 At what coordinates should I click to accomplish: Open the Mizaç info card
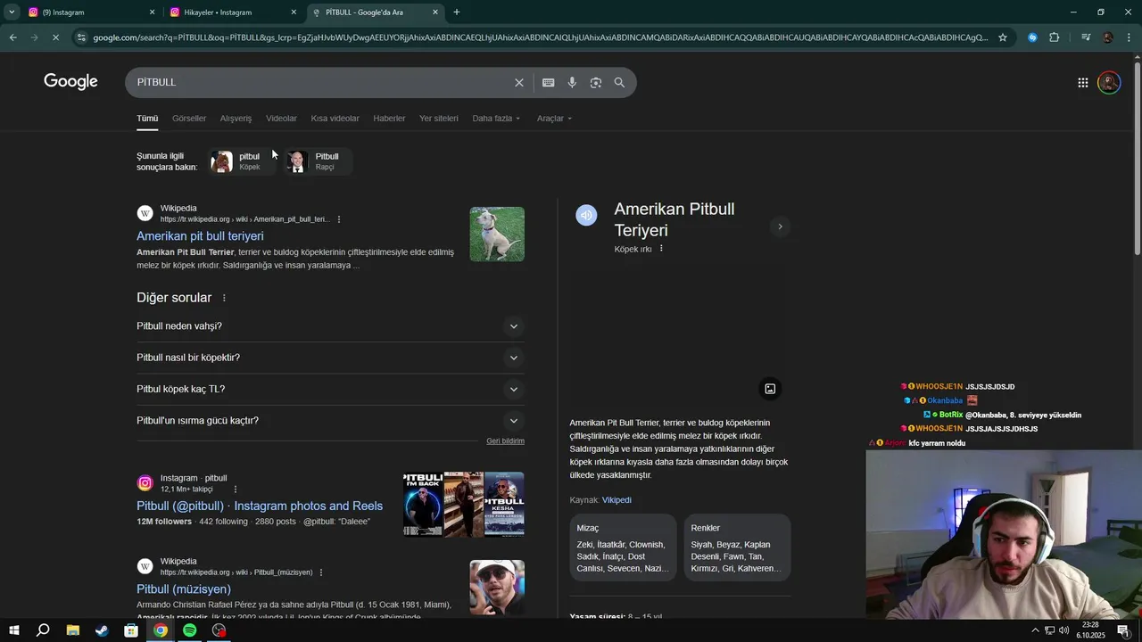click(x=624, y=547)
